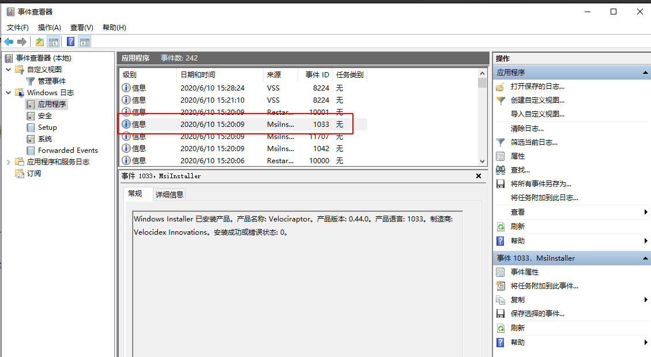
Task: Select the 安全 log in tree
Action: click(x=45, y=116)
